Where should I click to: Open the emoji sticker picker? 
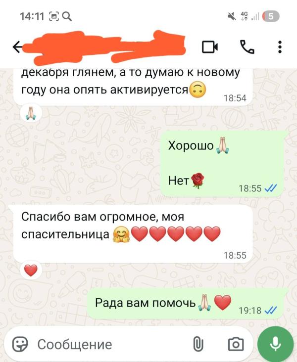pyautogui.click(x=20, y=344)
